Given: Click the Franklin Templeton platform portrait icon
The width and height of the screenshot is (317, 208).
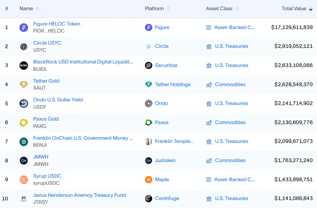Looking at the screenshot, I should tap(148, 141).
